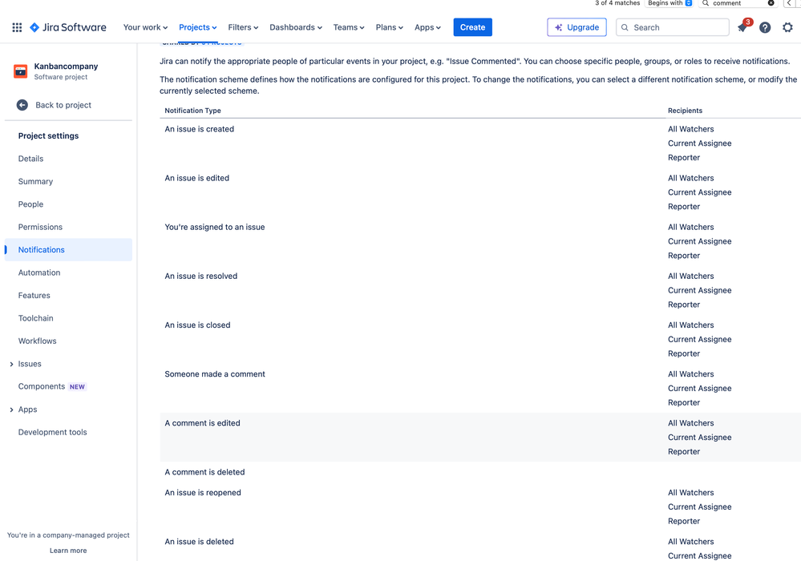Clear the find bar using the x icon
801x561 pixels.
[771, 3]
